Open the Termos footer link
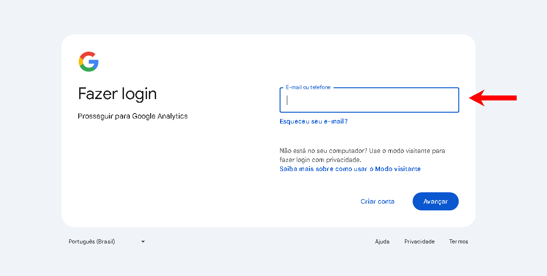Viewport: 547px width, 276px height. click(459, 242)
